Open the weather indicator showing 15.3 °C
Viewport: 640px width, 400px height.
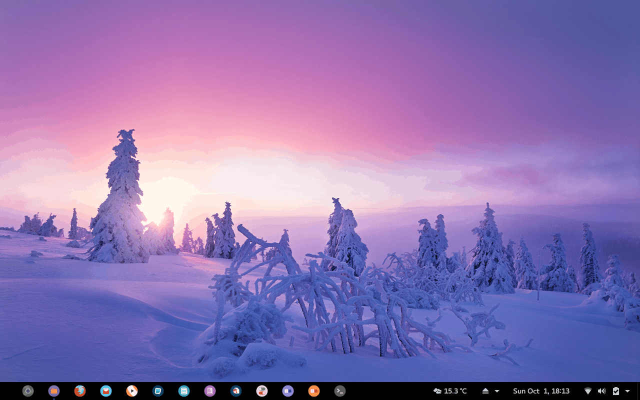450,391
